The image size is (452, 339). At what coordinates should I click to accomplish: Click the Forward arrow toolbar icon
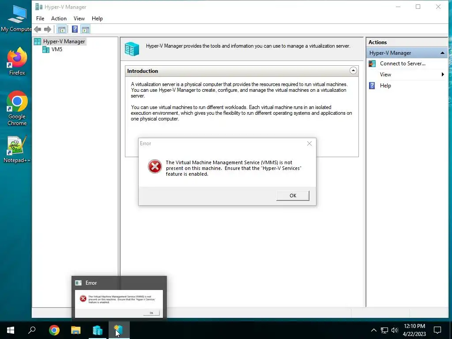click(x=48, y=29)
